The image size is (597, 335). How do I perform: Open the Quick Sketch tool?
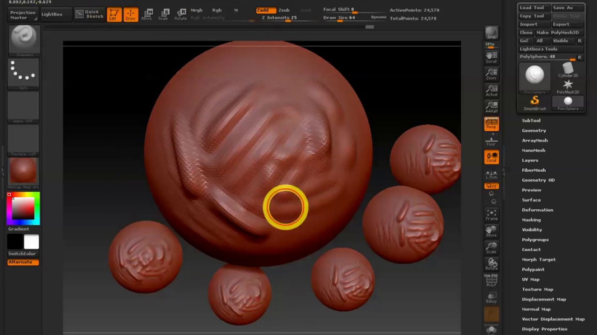pyautogui.click(x=90, y=14)
